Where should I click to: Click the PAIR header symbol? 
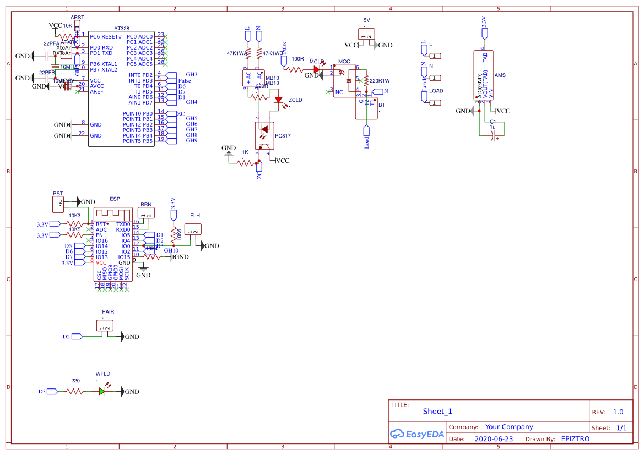click(106, 326)
